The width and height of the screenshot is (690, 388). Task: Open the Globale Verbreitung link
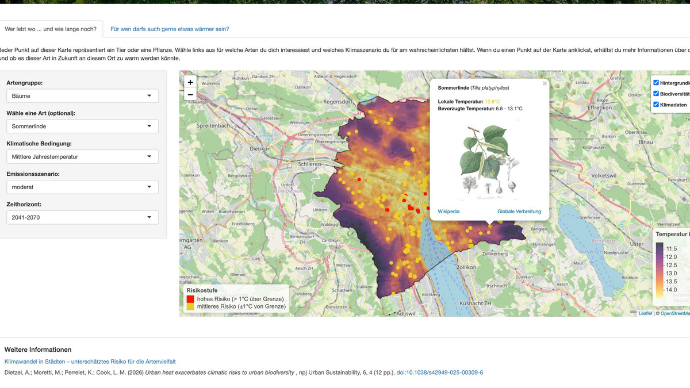point(519,212)
